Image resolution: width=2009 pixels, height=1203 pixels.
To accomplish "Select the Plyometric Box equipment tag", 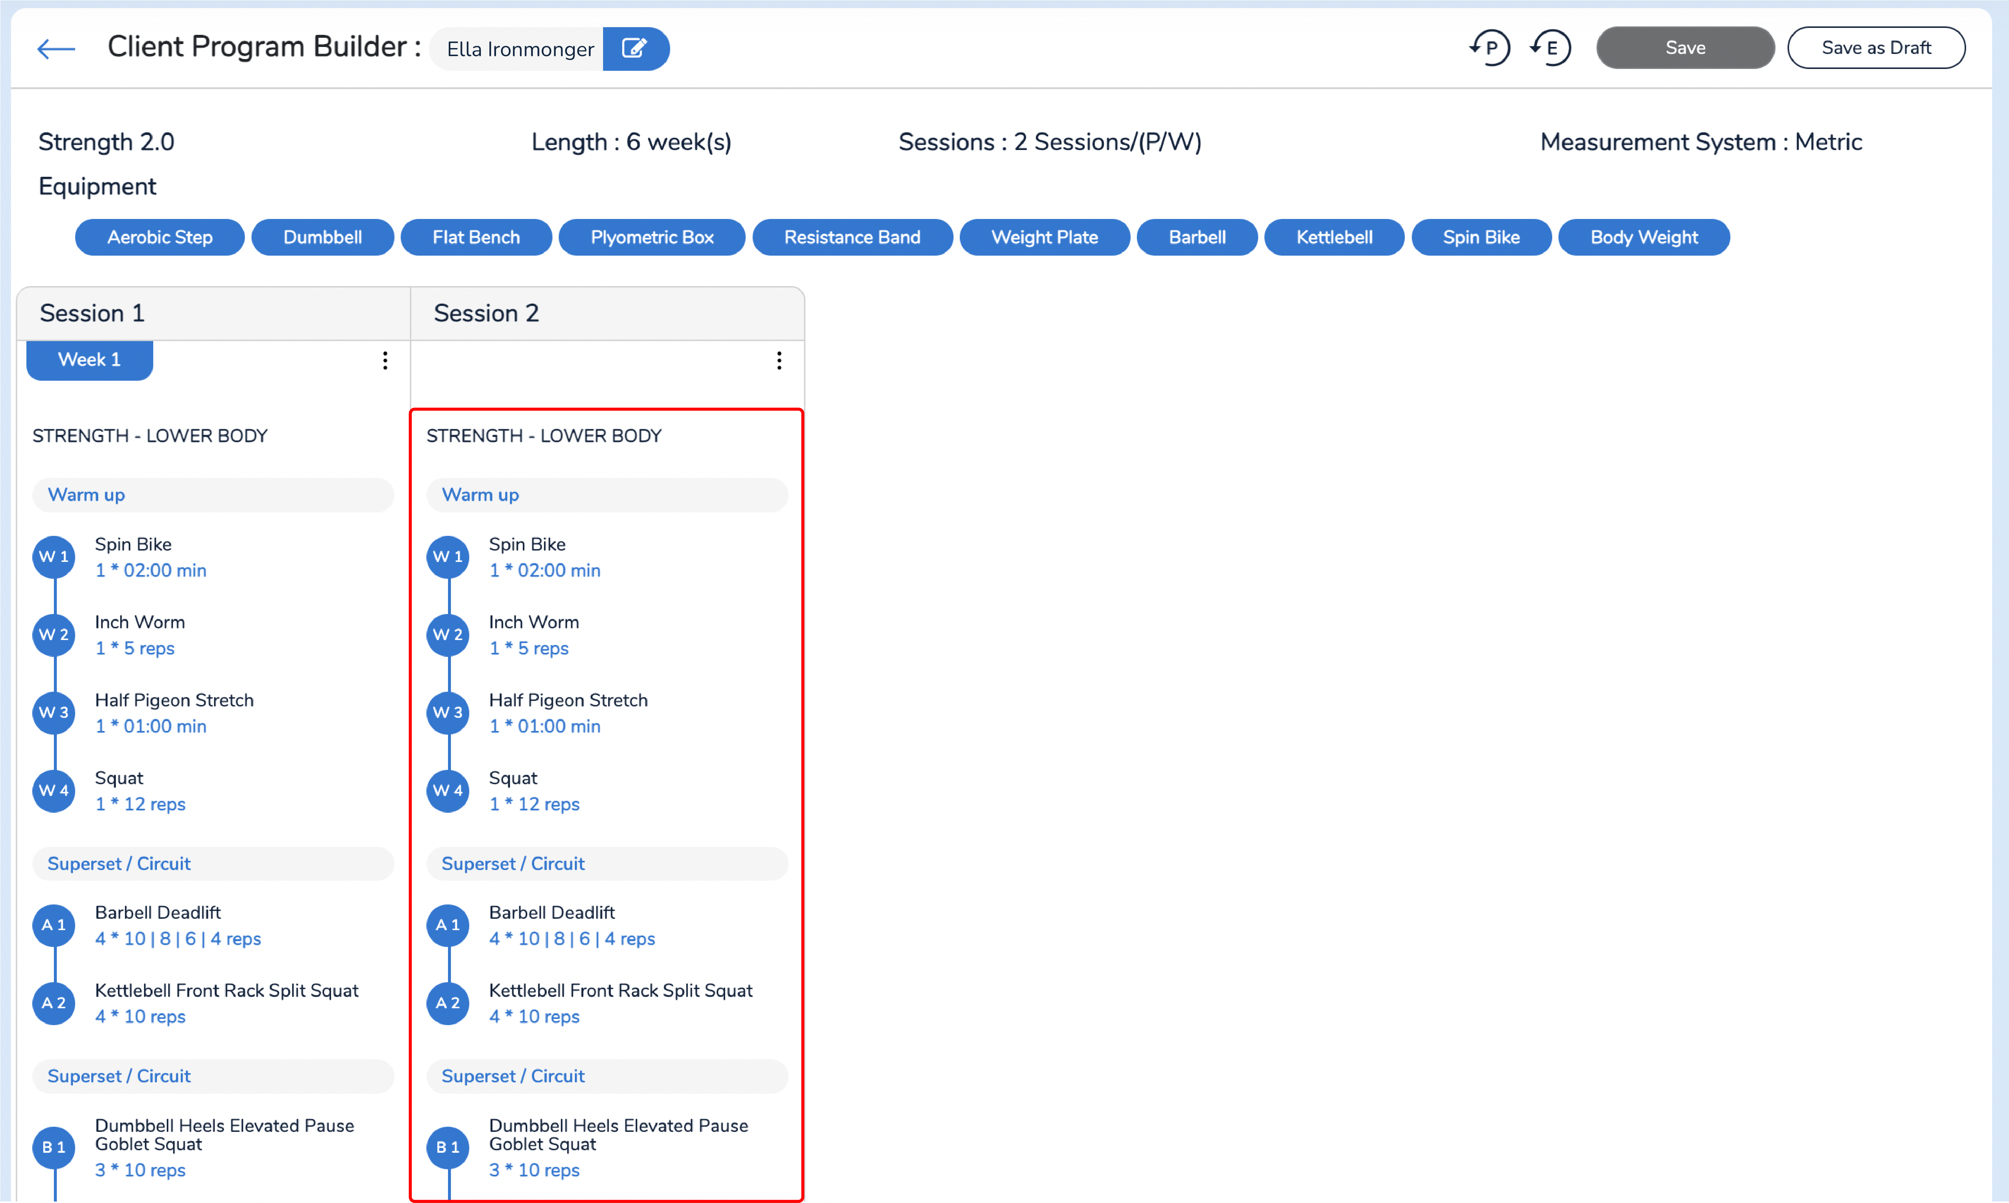I will coord(652,238).
